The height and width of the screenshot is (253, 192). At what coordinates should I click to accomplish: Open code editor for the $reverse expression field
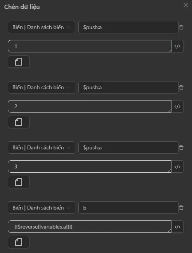(x=178, y=227)
